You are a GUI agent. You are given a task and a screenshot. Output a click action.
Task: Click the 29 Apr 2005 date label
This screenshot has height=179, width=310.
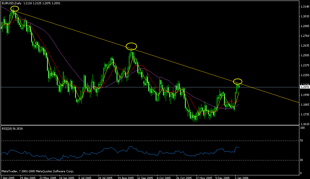click(x=28, y=177)
